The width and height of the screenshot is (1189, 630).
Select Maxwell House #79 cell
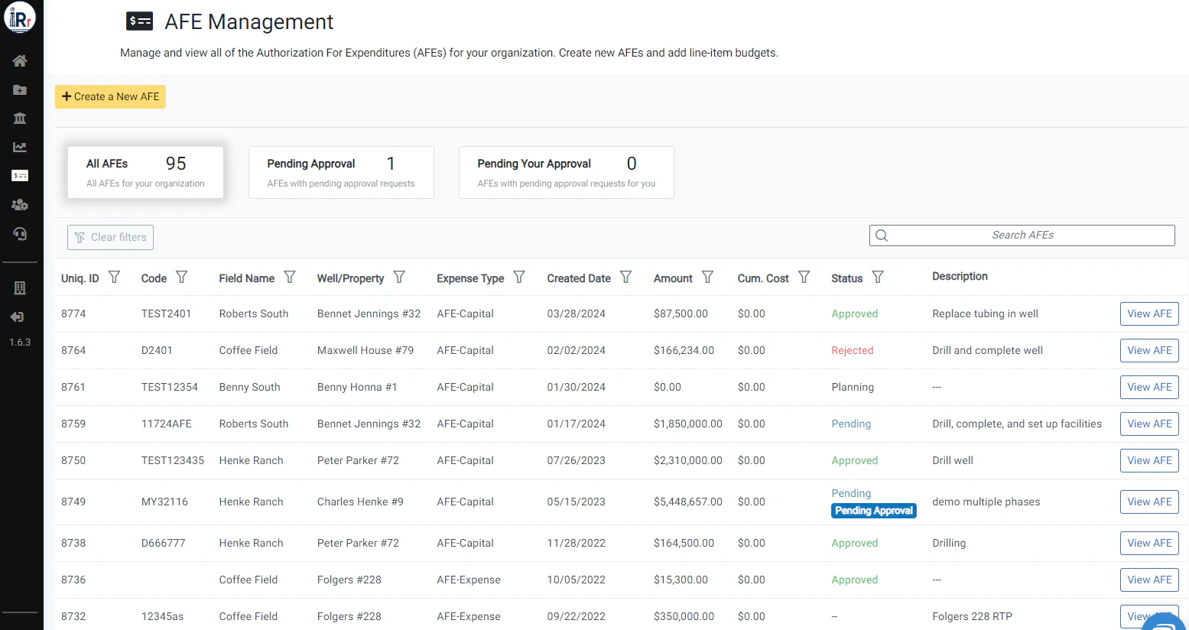coord(365,350)
